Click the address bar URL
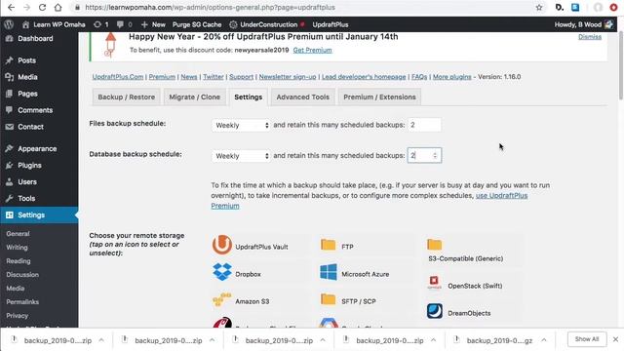Image resolution: width=624 pixels, height=351 pixels. point(210,7)
